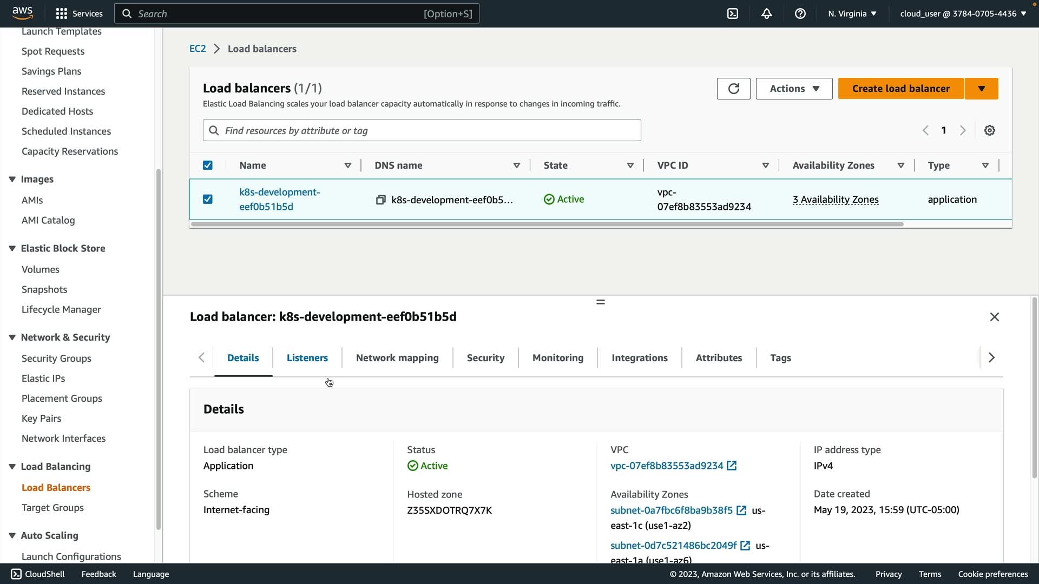
Task: Open VPC external link icon in details
Action: pos(732,466)
